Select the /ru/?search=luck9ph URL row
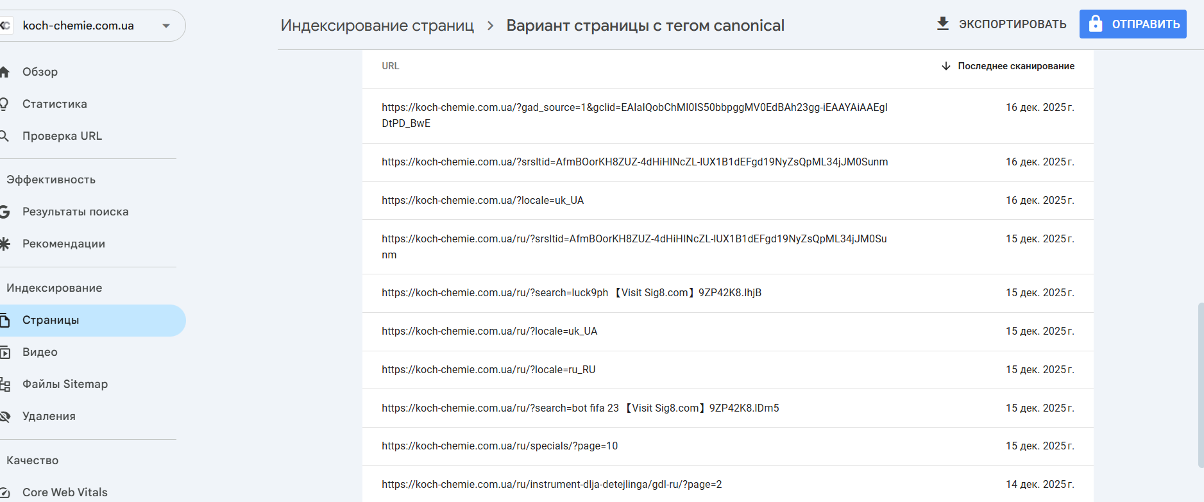Image resolution: width=1204 pixels, height=502 pixels. coord(728,293)
